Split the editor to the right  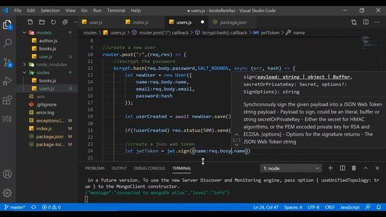[x=366, y=22]
